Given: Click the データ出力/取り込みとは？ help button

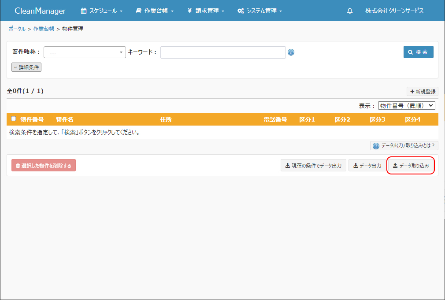Looking at the screenshot, I should click(x=404, y=146).
